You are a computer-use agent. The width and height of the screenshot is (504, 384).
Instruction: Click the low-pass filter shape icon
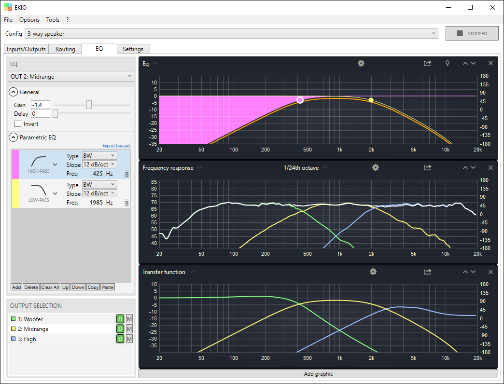pyautogui.click(x=38, y=190)
